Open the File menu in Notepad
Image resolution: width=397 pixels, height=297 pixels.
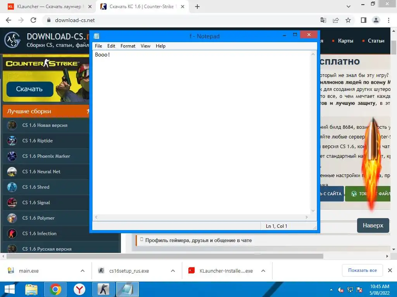click(98, 46)
